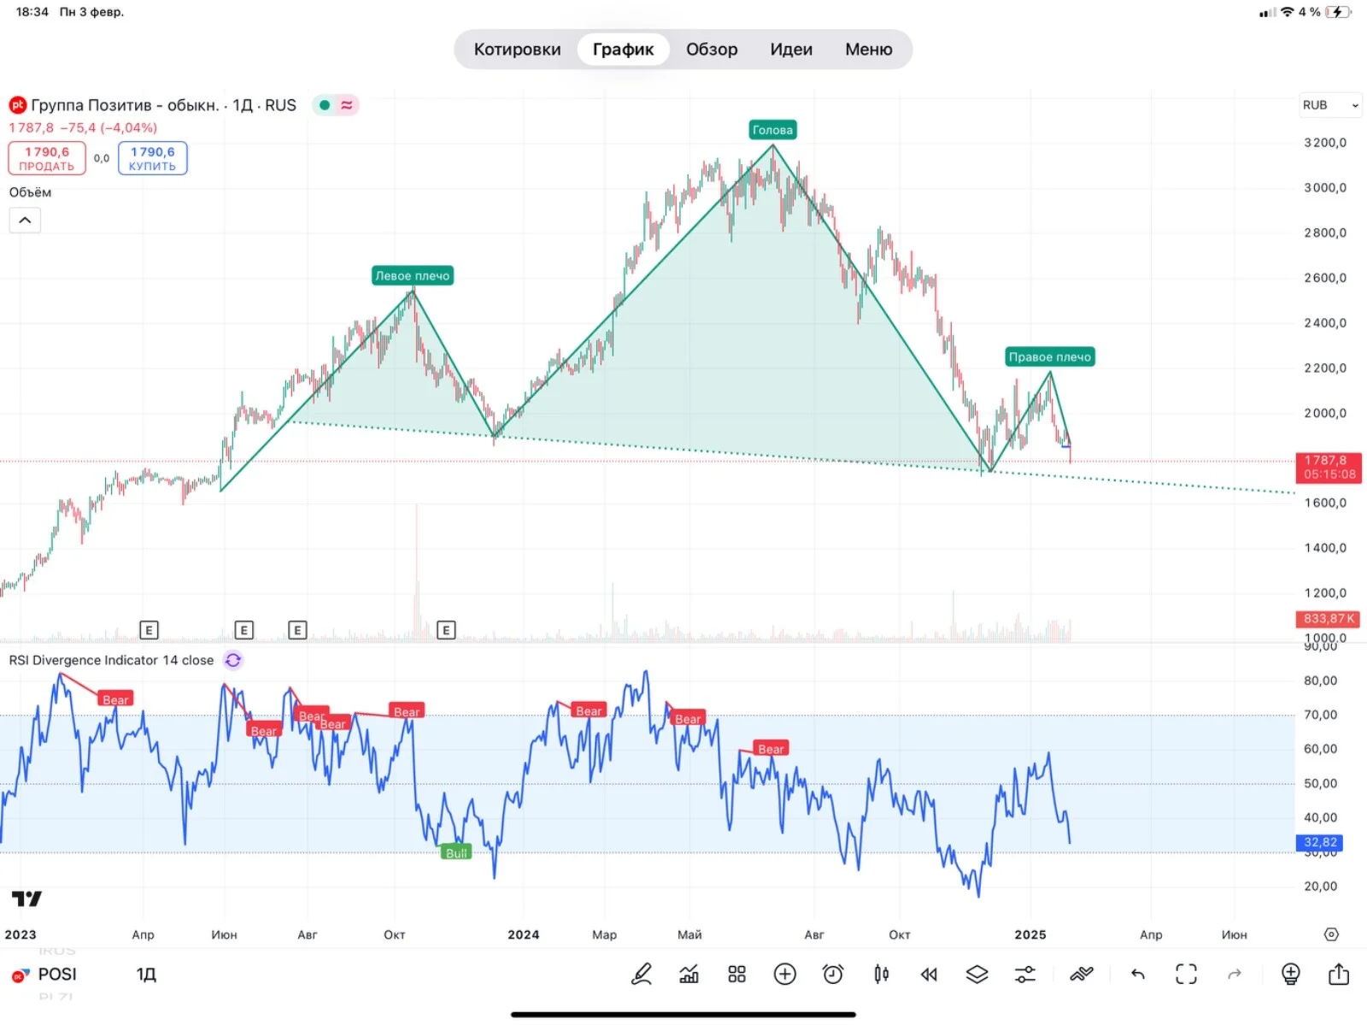Click the RSI value tag 32,82
Screen dimensions: 1367x1025
tap(1319, 842)
